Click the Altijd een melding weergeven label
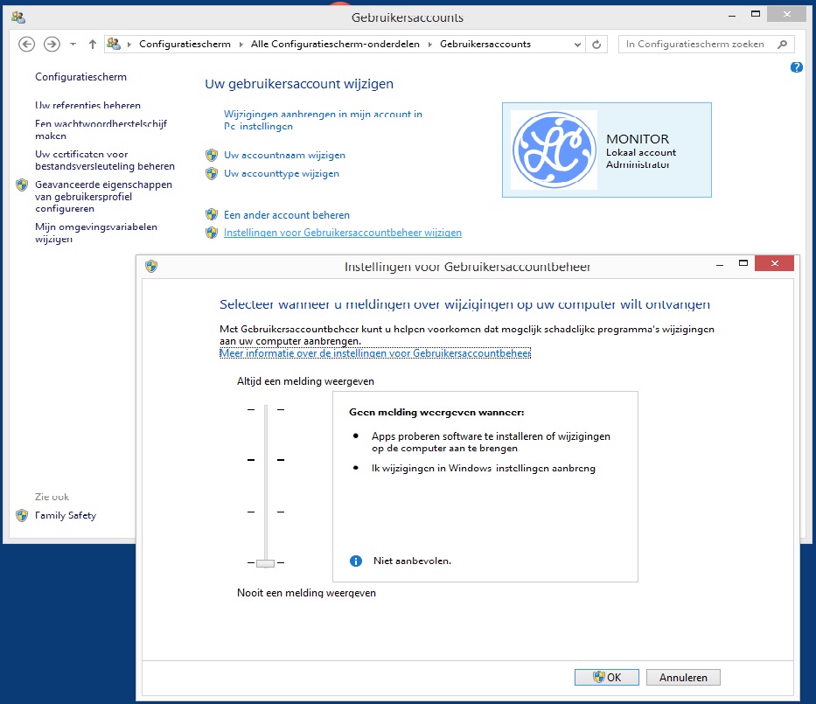Image resolution: width=816 pixels, height=704 pixels. coord(305,381)
